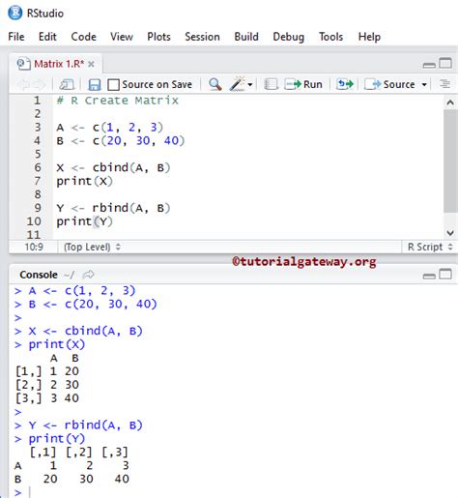This screenshot has width=458, height=498.
Task: Click editor line 'Y <- rbind(A, B)'
Action: coord(113,208)
